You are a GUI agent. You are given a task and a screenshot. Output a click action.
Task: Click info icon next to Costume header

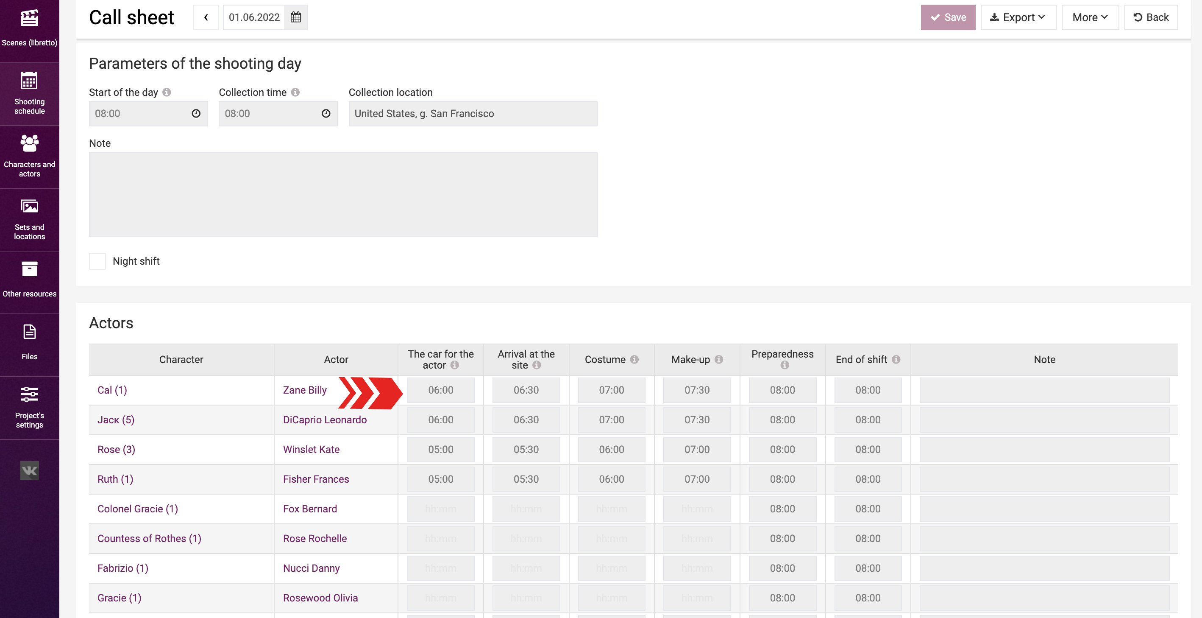tap(634, 359)
